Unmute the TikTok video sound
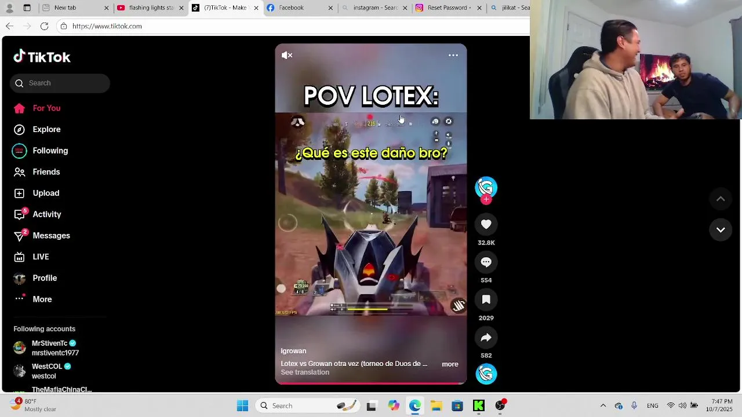The image size is (742, 417). pyautogui.click(x=287, y=55)
